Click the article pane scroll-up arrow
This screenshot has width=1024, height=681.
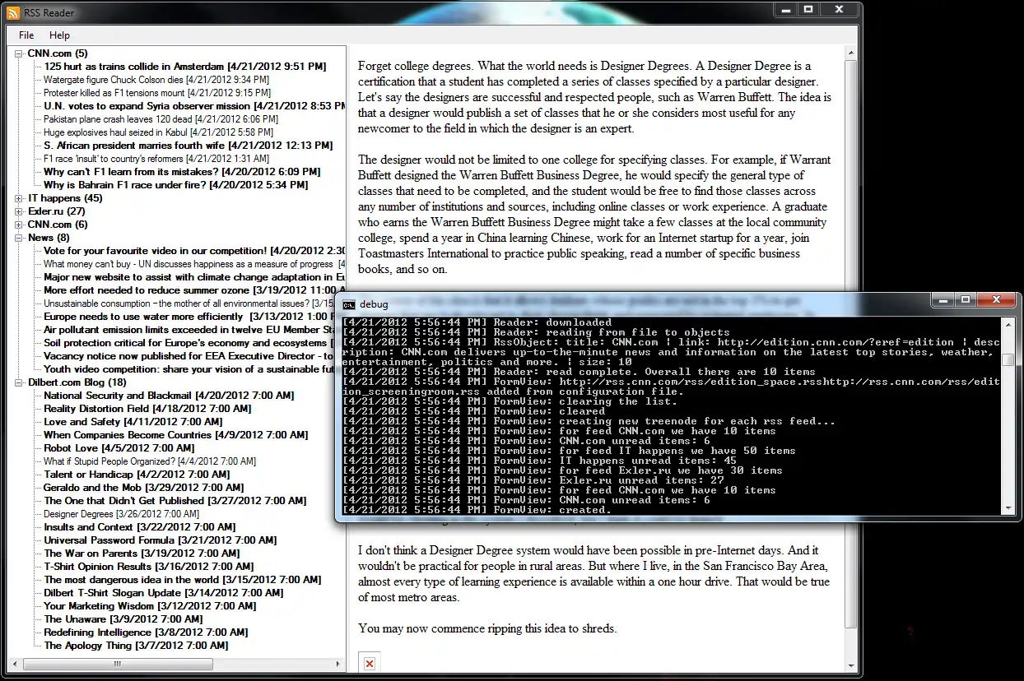(851, 53)
